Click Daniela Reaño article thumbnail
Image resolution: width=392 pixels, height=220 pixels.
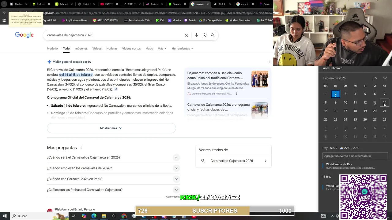[x=260, y=79]
